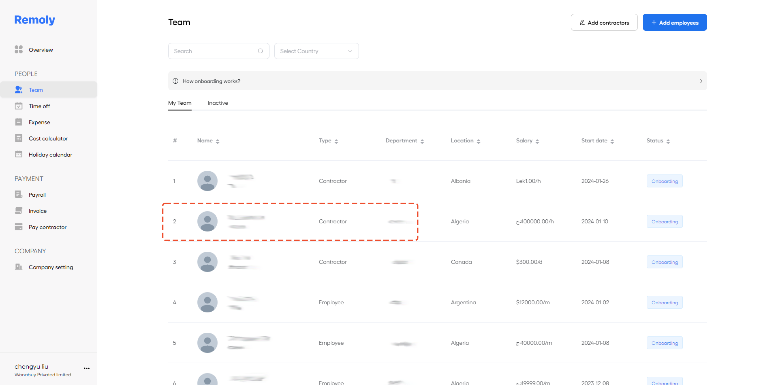778x385 pixels.
Task: Click the avatar in row 4 Argentina
Action: click(207, 302)
